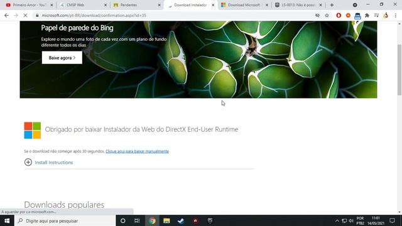Viewport: 402px width, 226px height.
Task: Click the profile avatar icon in toolbar
Action: pos(386,15)
